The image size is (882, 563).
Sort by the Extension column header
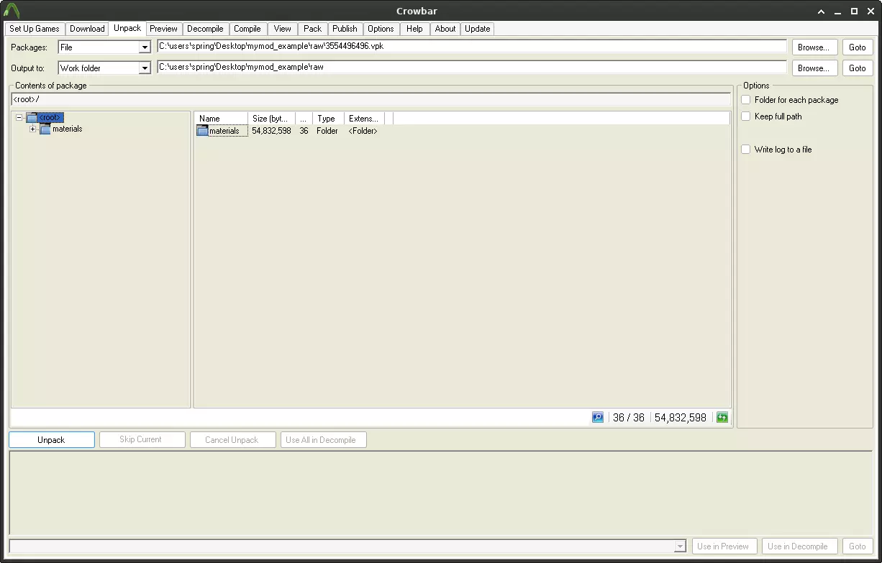pos(364,119)
